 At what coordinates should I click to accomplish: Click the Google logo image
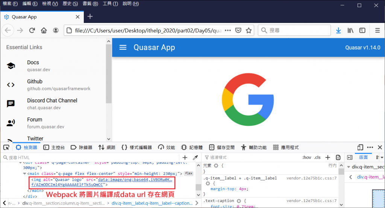(248, 99)
